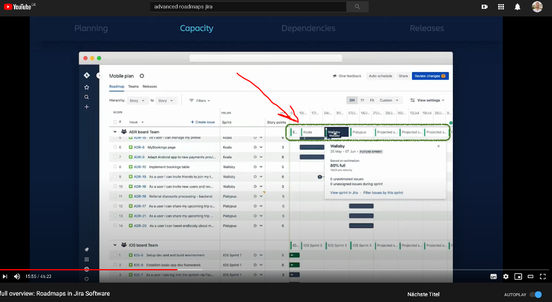Click the YouTube search magnifier button
The image size is (552, 302).
pyautogui.click(x=357, y=6)
